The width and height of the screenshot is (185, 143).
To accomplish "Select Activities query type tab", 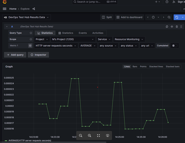I will point(98,33).
